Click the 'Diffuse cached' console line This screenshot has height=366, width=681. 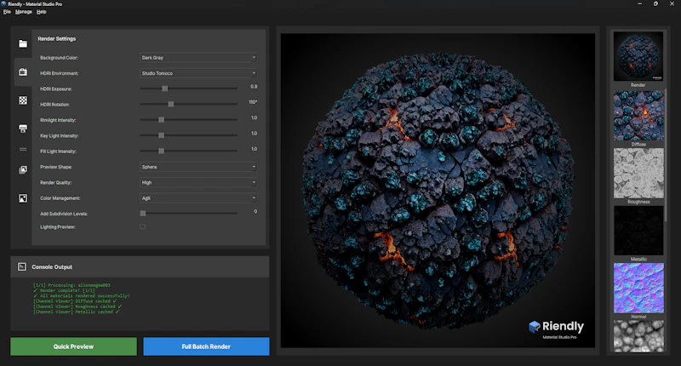[x=75, y=300]
